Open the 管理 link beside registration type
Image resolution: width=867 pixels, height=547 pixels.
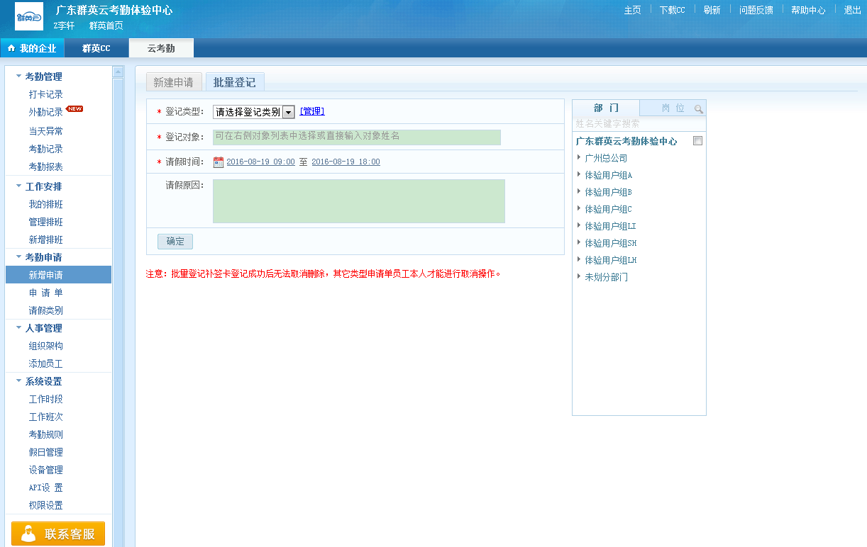[312, 111]
